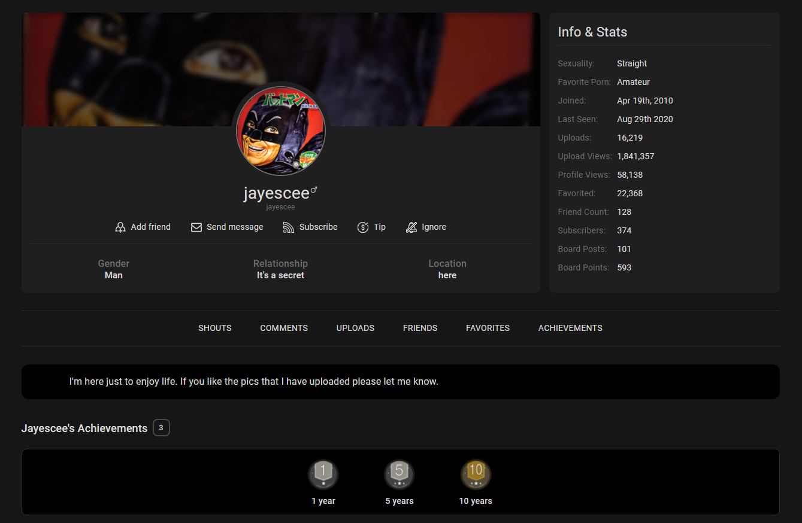Click the male gender symbol beside jayescee
Screen dimensions: 802x523
click(x=314, y=190)
